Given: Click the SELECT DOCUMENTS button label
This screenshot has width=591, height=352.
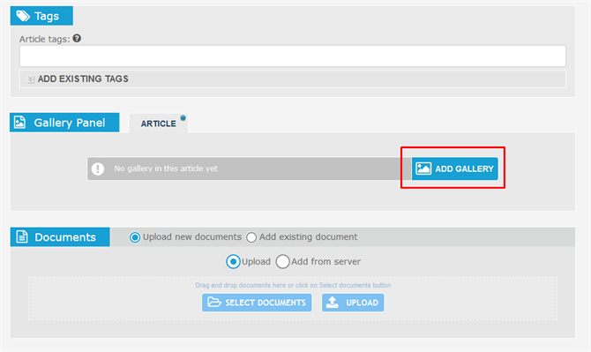Looking at the screenshot, I should click(266, 303).
